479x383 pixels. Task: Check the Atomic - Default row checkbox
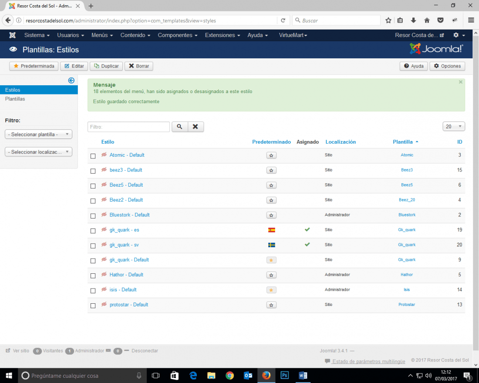93,156
